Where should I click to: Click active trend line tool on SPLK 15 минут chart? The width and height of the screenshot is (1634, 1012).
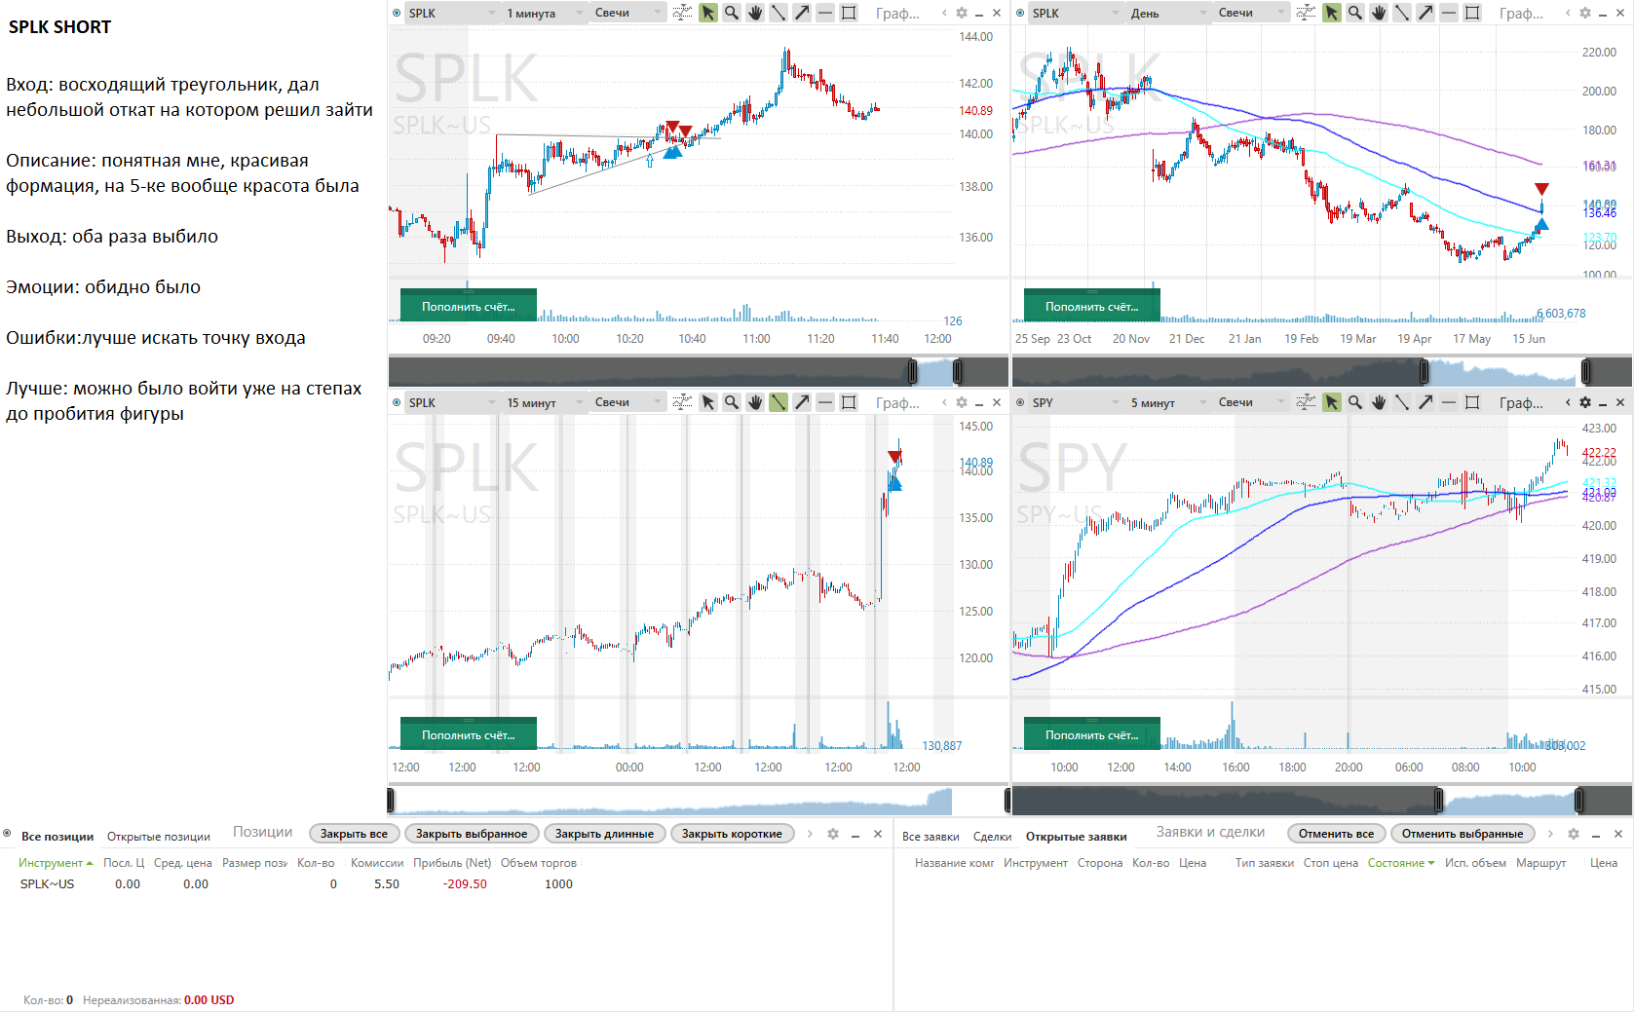point(779,402)
